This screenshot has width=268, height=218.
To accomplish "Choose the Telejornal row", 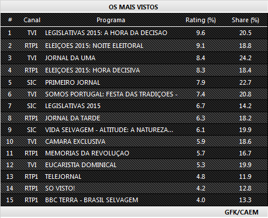I will (134, 177).
